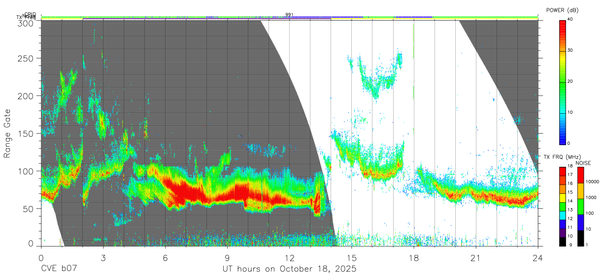The width and height of the screenshot is (605, 279).
Task: Click the 15 UT hour tick label
Action: pos(351,258)
